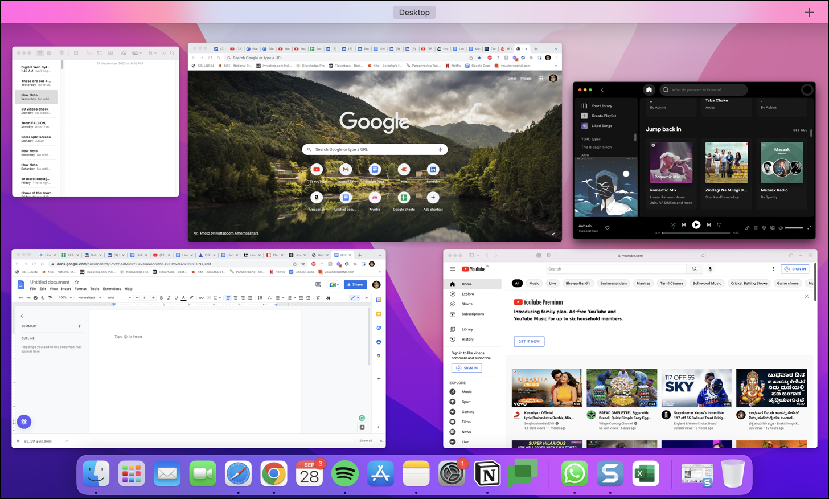The image size is (829, 499).
Task: Expand 25_09 Quiz.docx download options chevron
Action: point(67,441)
